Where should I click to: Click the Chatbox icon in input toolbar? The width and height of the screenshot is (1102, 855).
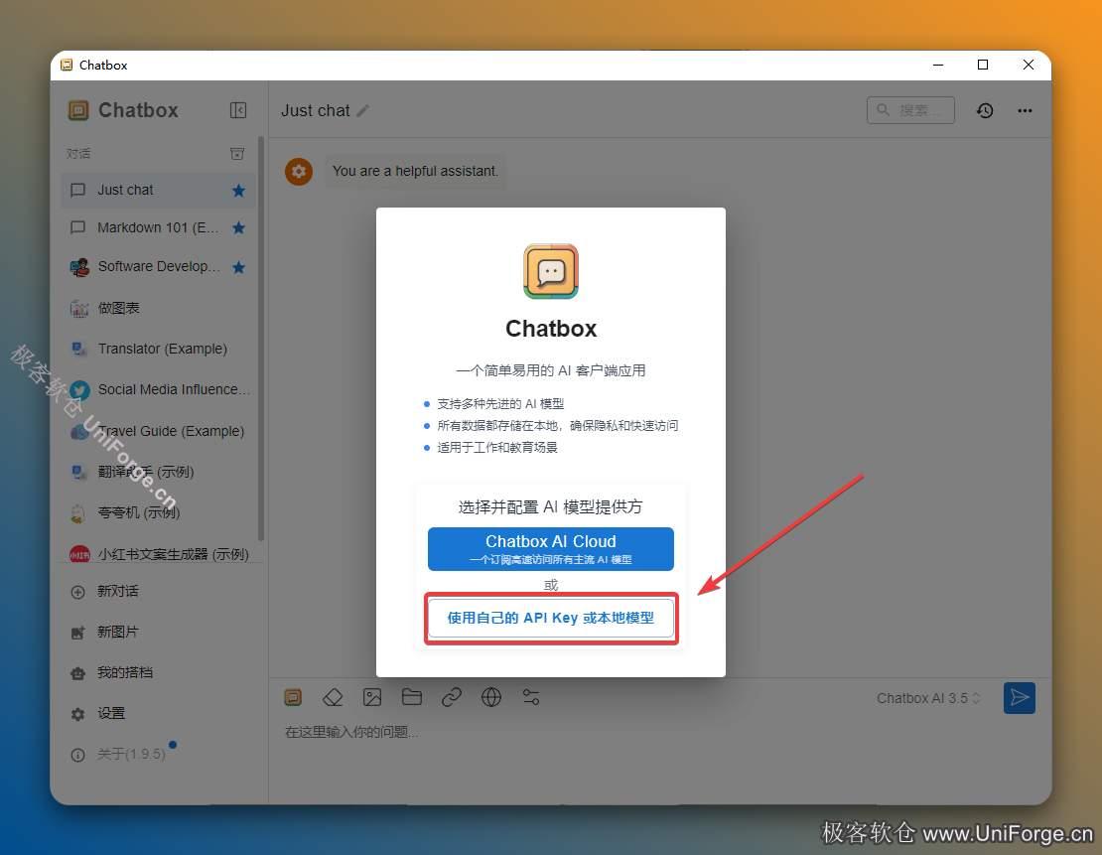(293, 697)
